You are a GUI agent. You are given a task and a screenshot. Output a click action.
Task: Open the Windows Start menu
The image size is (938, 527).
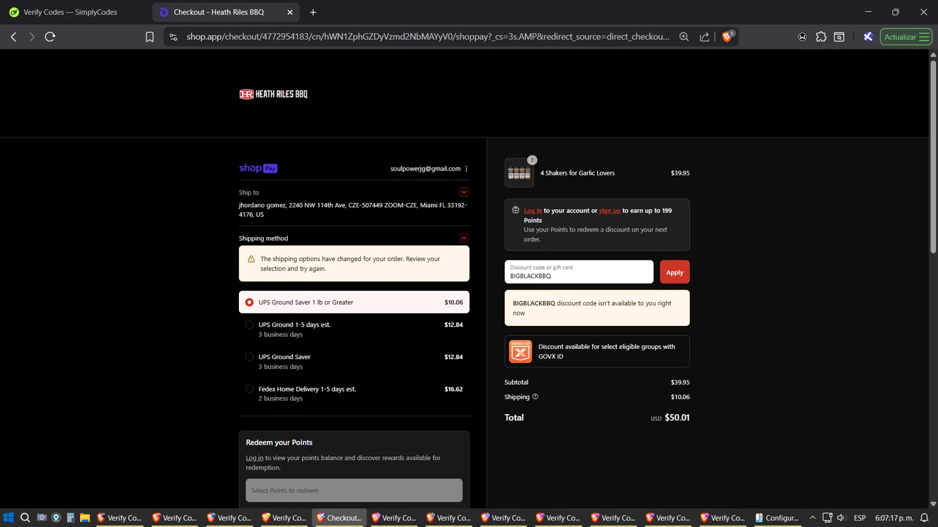click(9, 518)
